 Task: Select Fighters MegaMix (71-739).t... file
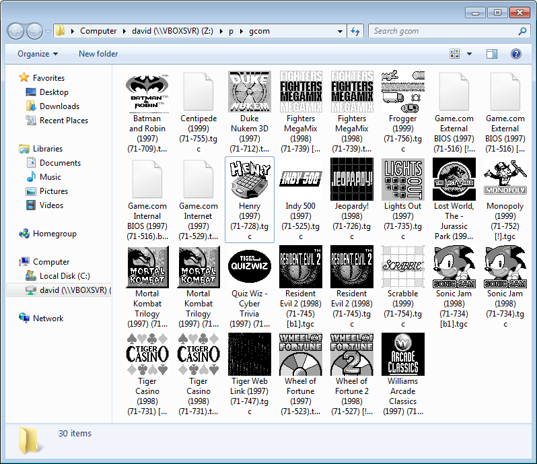352,111
